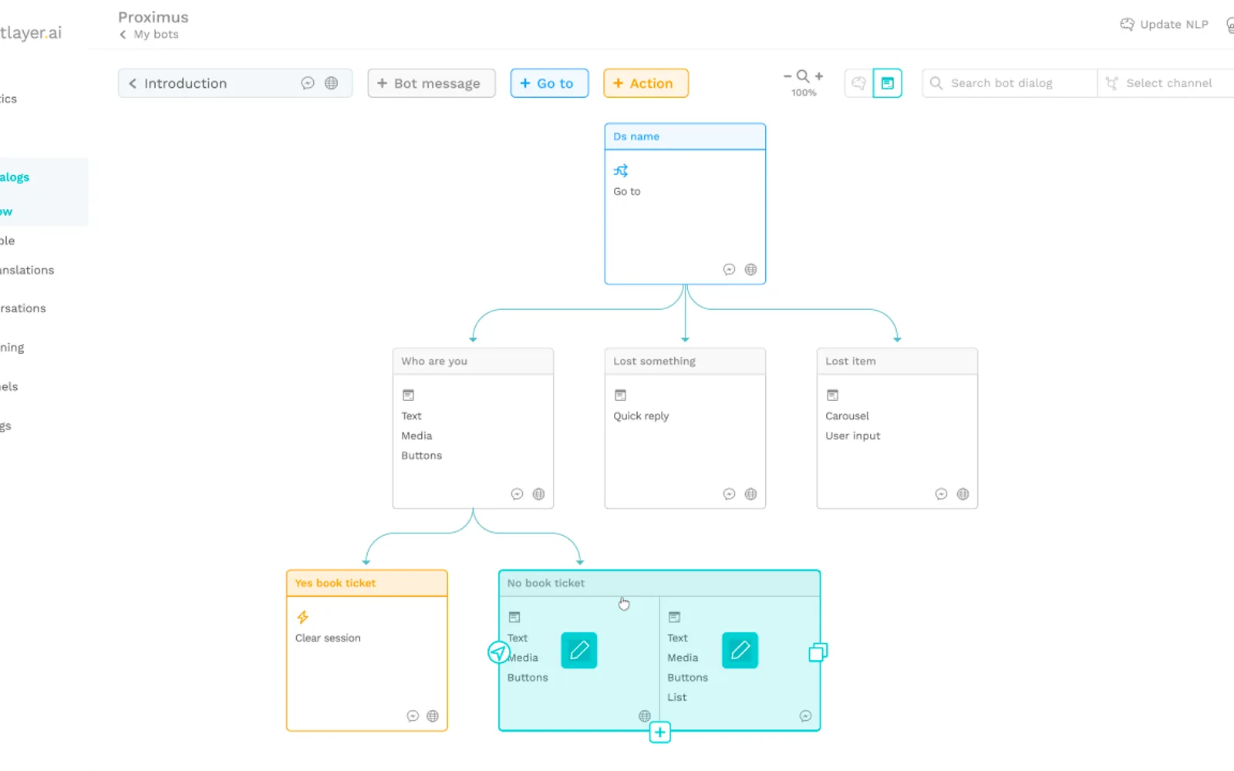The image size is (1234, 771).
Task: Click User input in Lost item card
Action: point(852,436)
